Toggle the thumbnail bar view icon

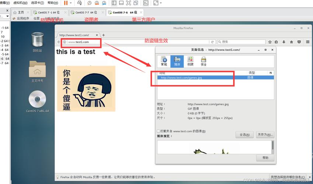click(121, 3)
